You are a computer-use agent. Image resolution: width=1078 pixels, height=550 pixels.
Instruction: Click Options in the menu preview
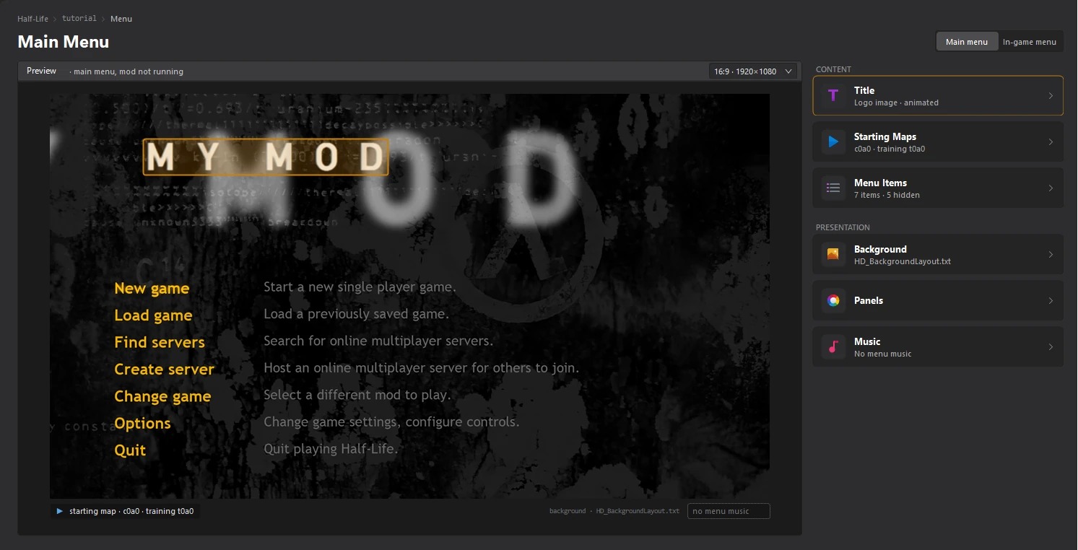point(142,423)
